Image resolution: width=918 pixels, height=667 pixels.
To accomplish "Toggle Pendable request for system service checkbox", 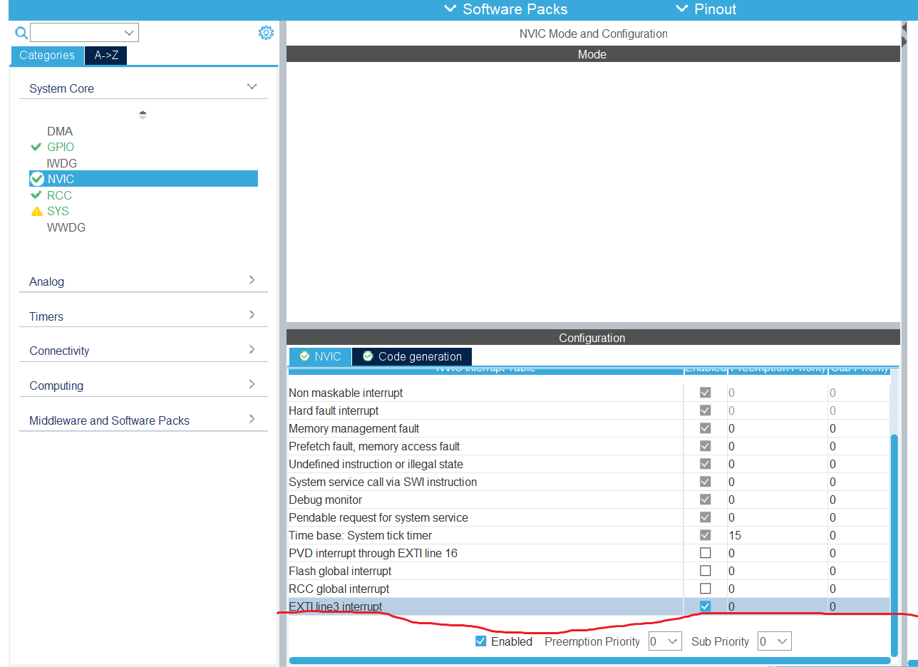I will point(706,517).
